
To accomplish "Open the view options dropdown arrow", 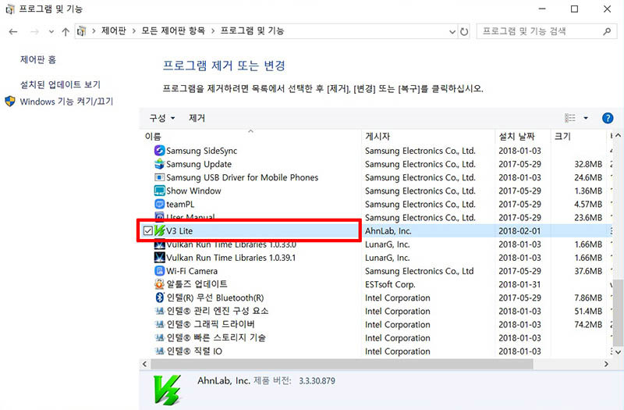I will 586,119.
